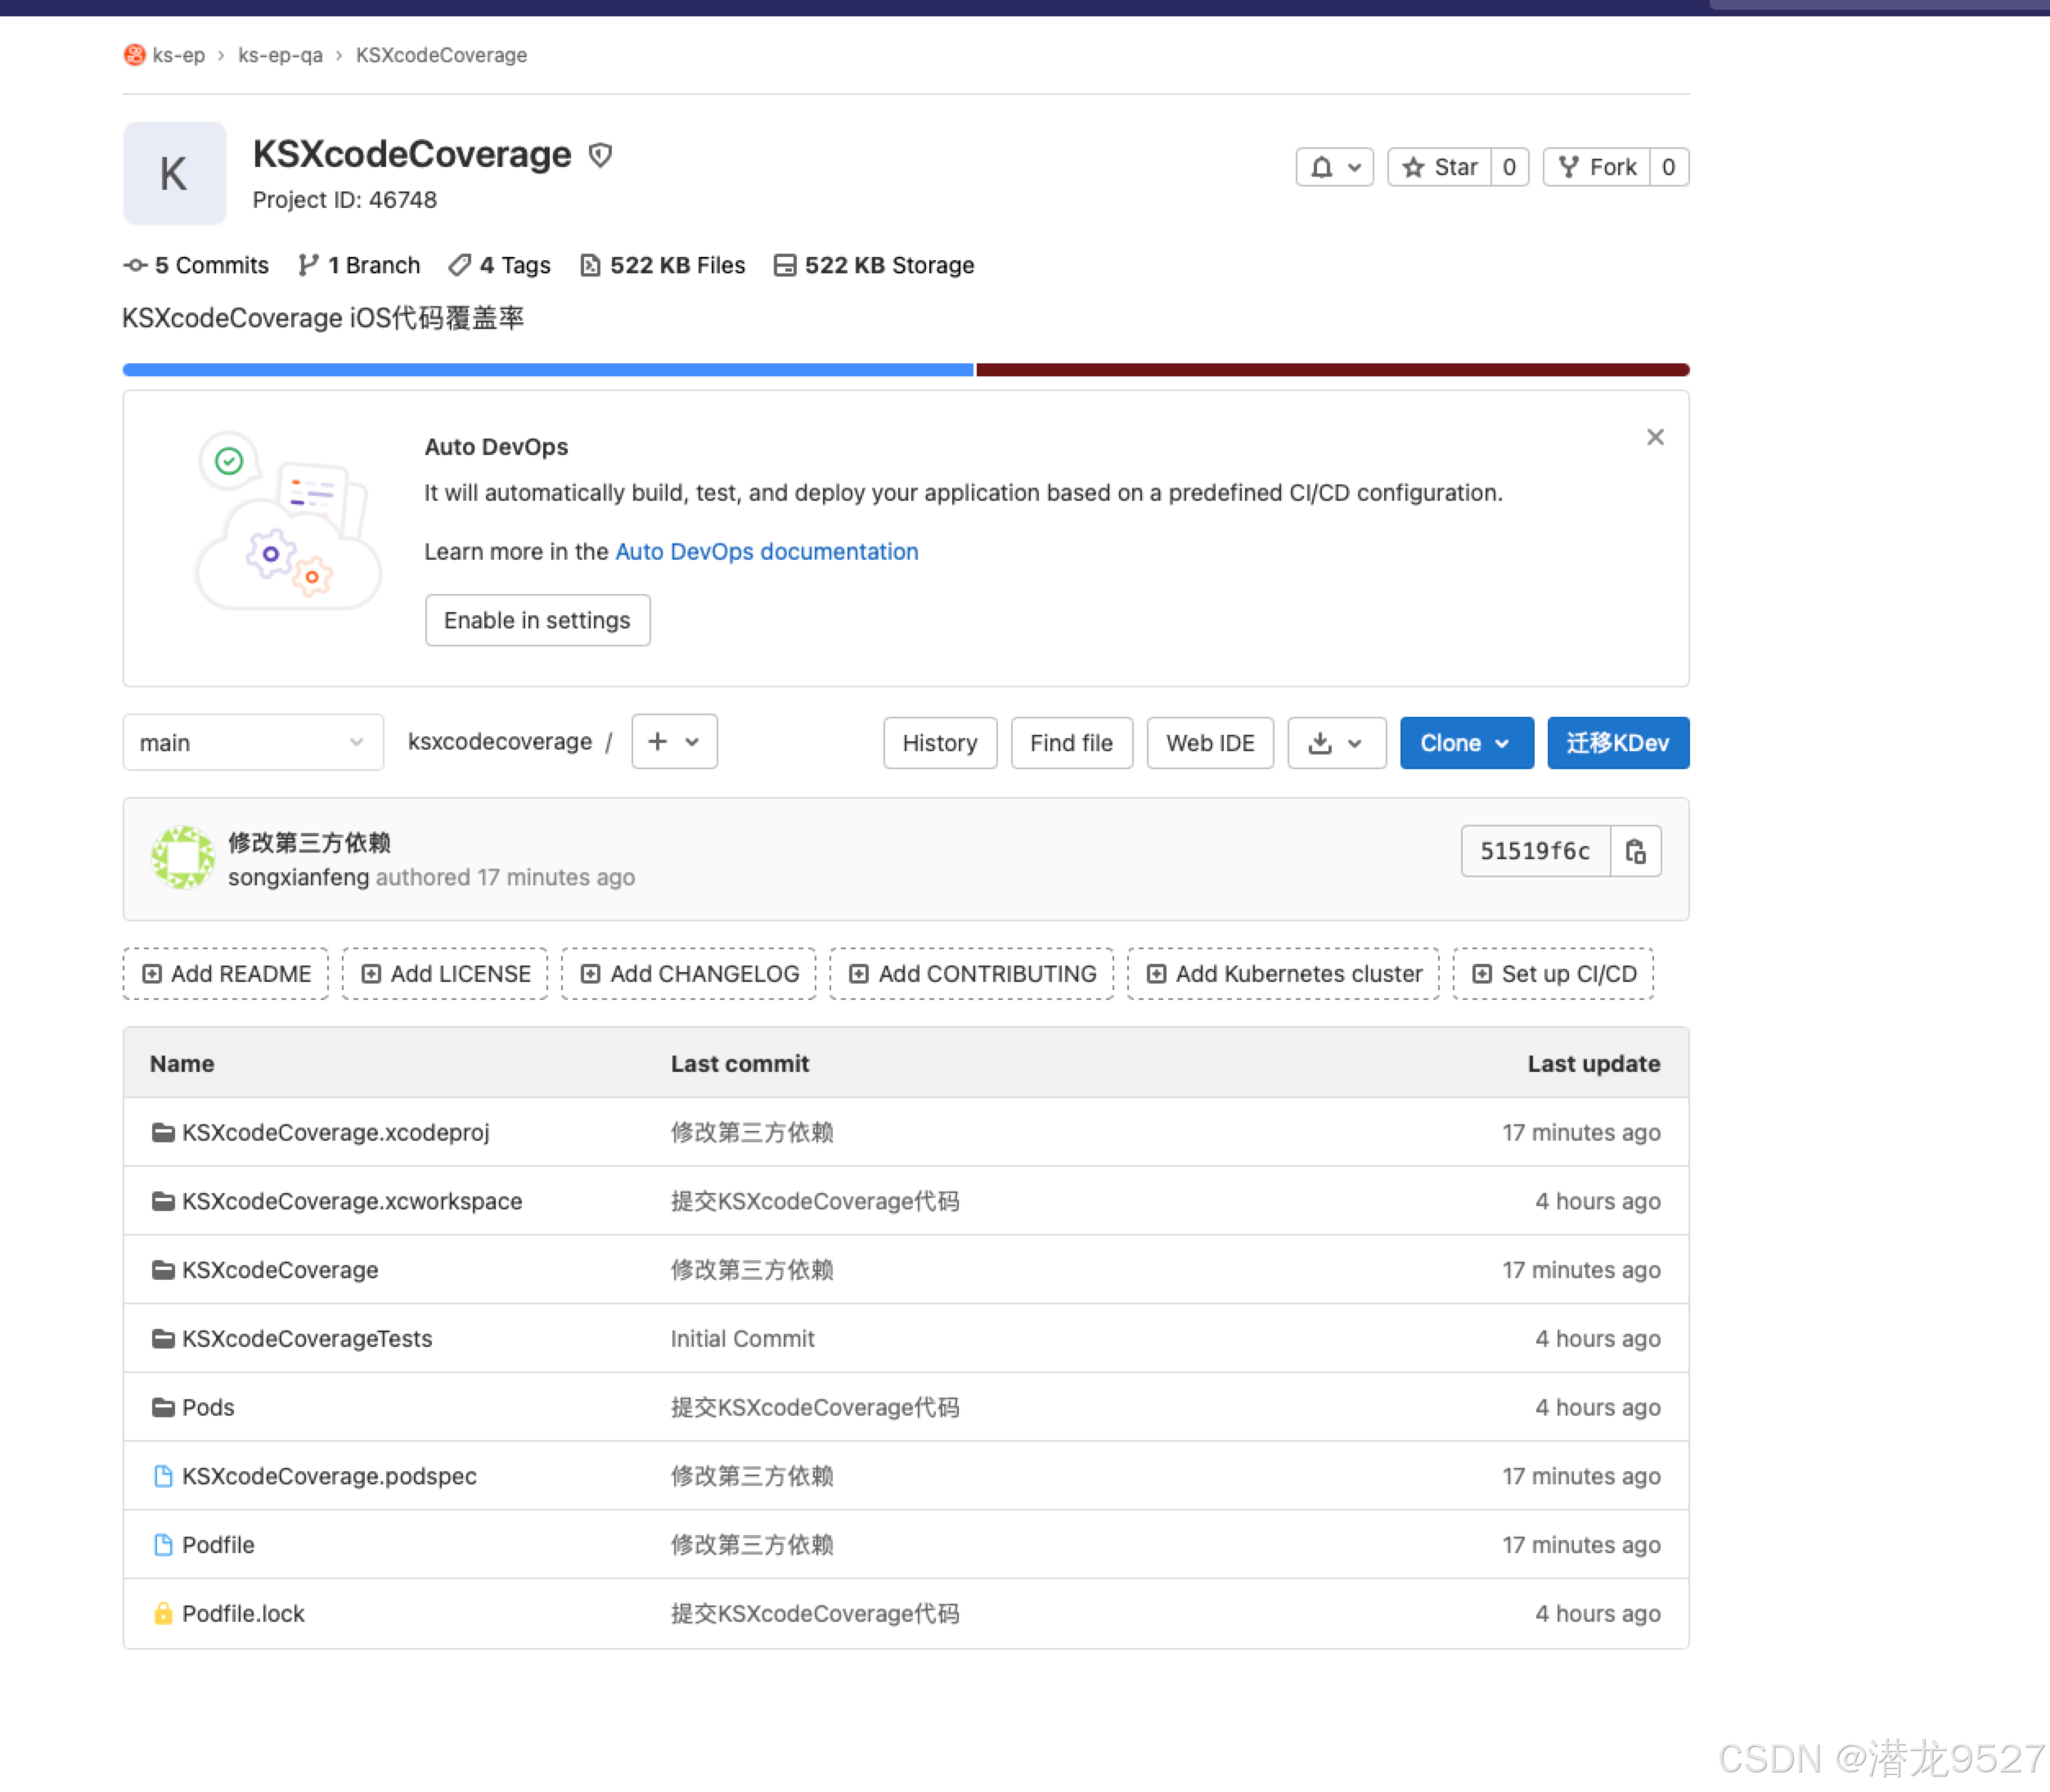Click Enable in settings button
The height and width of the screenshot is (1792, 2050).
[537, 620]
